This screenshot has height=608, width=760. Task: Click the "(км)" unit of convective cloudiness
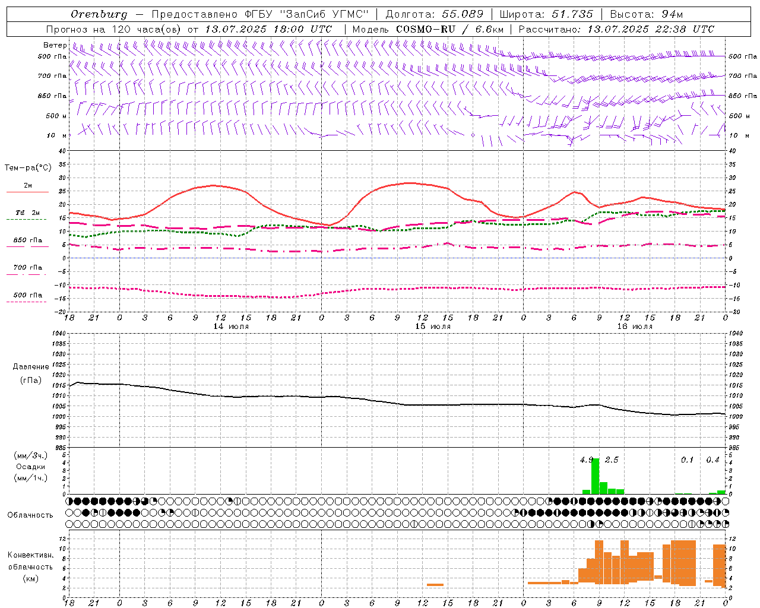(x=31, y=578)
